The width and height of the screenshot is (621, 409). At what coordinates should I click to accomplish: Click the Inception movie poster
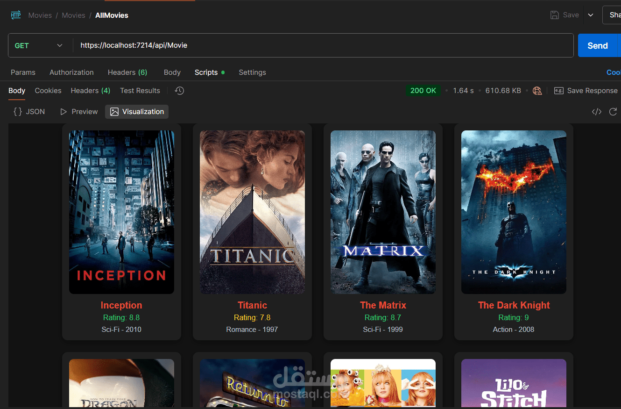tap(121, 212)
